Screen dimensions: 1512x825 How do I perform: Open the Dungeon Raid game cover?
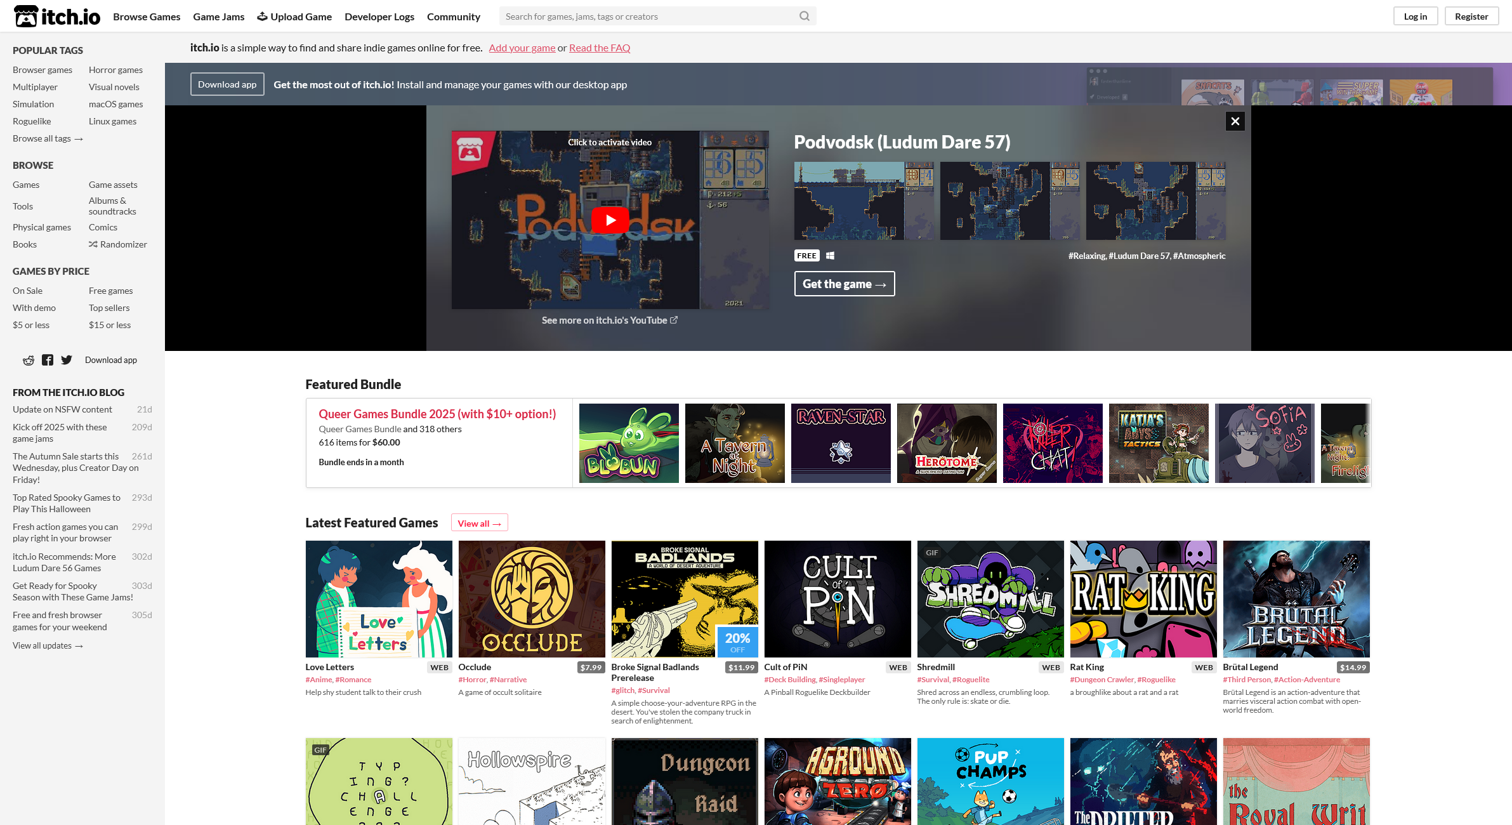pos(685,782)
